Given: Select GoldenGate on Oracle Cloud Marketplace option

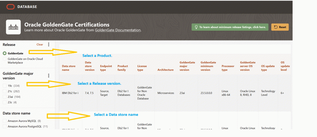Looking at the screenshot, I should [5, 59].
